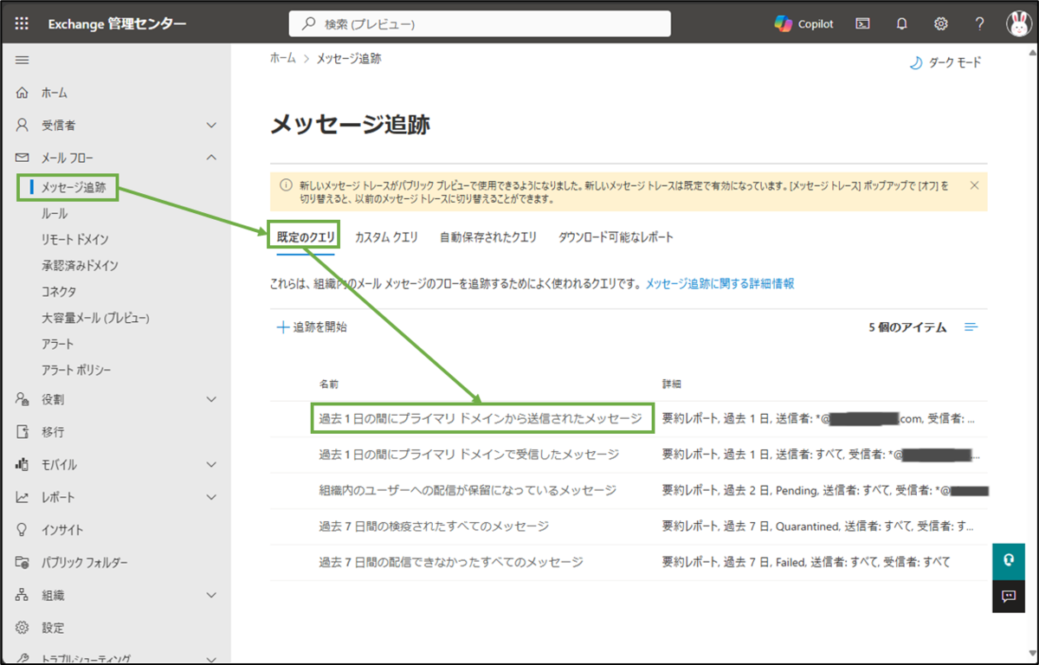The image size is (1039, 665).
Task: Open query 過去 7 日間の配信できなかったすべてのメッセージ
Action: point(451,562)
